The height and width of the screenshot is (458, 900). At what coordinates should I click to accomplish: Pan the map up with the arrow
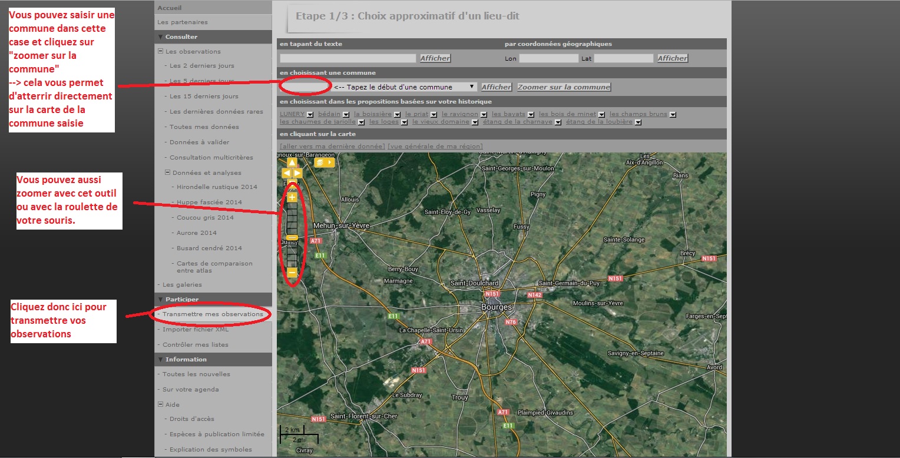(x=292, y=162)
